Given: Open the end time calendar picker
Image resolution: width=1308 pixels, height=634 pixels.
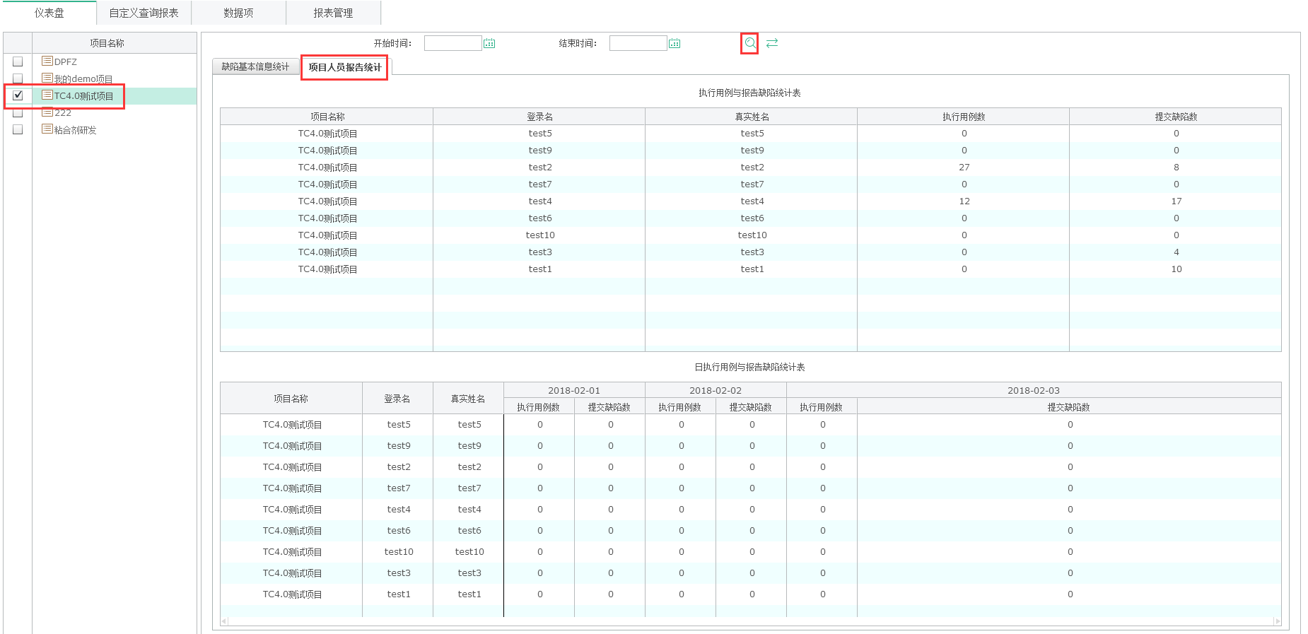Looking at the screenshot, I should pos(675,43).
